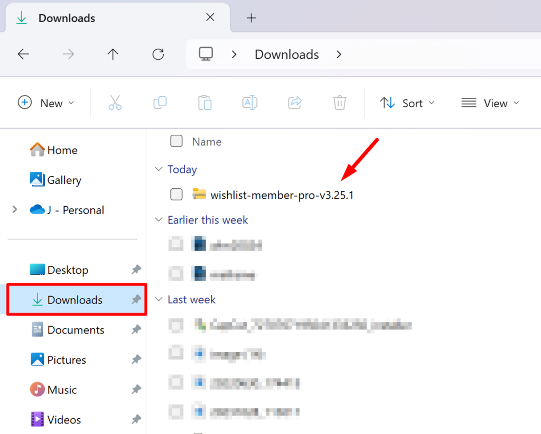
Task: Unpin Desktop using its pin icon
Action: coord(136,269)
